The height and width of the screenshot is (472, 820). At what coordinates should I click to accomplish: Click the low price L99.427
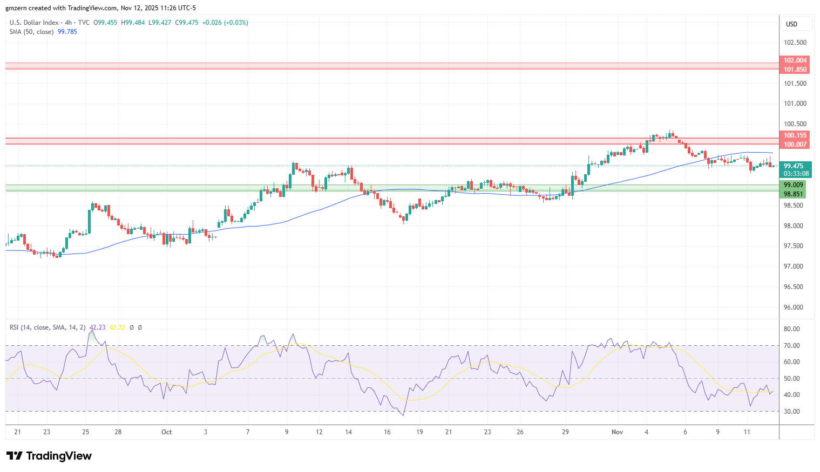pyautogui.click(x=160, y=23)
